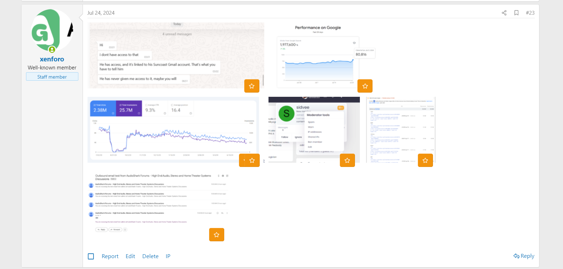Viewport: 563px width, 269px height.
Task: Bookmark this post using the bookmark icon
Action: pyautogui.click(x=516, y=13)
